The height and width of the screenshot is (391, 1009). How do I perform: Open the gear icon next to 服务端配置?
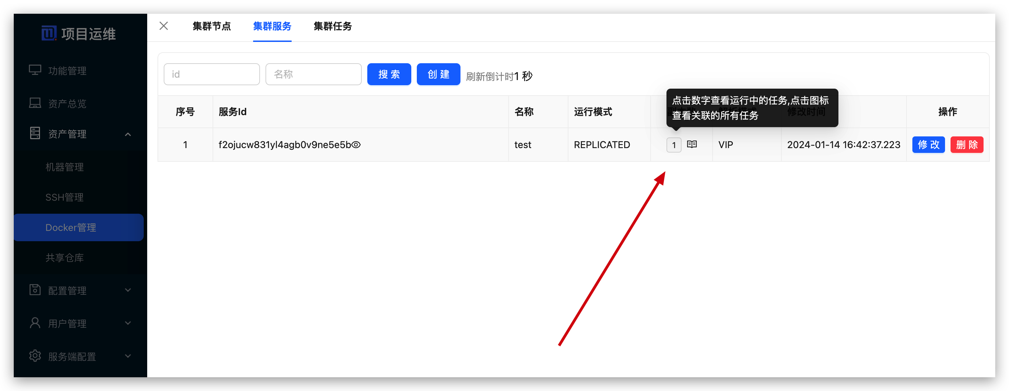35,355
